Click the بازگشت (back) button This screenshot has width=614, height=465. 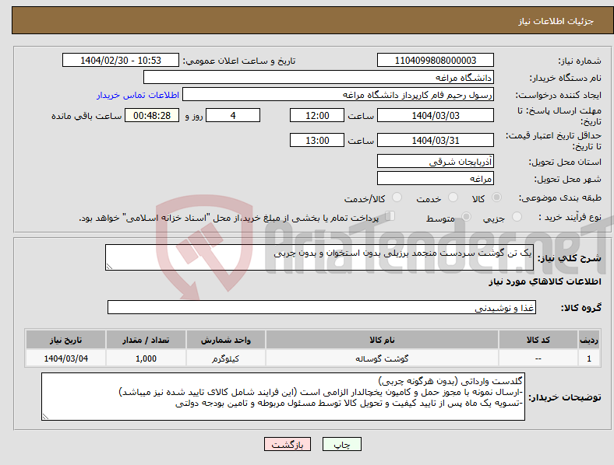(x=288, y=444)
